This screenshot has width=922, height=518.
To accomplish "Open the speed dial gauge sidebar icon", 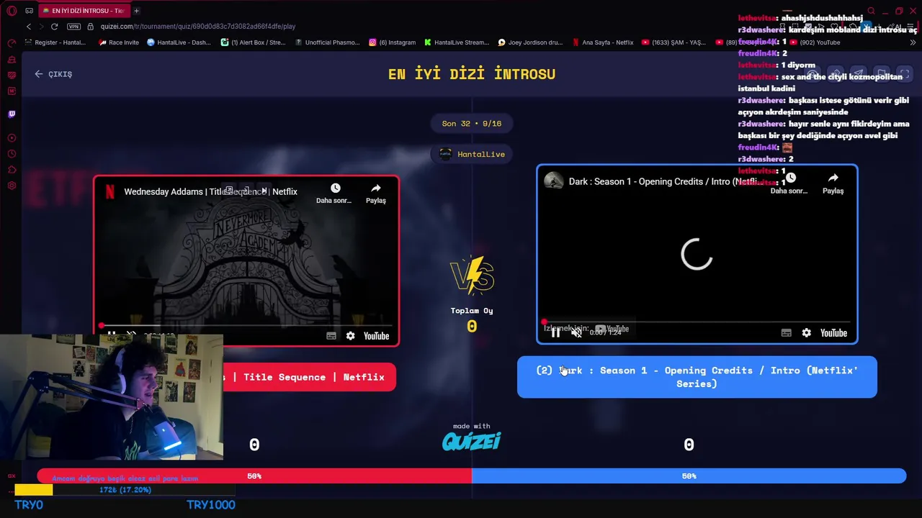I will 12,43.
